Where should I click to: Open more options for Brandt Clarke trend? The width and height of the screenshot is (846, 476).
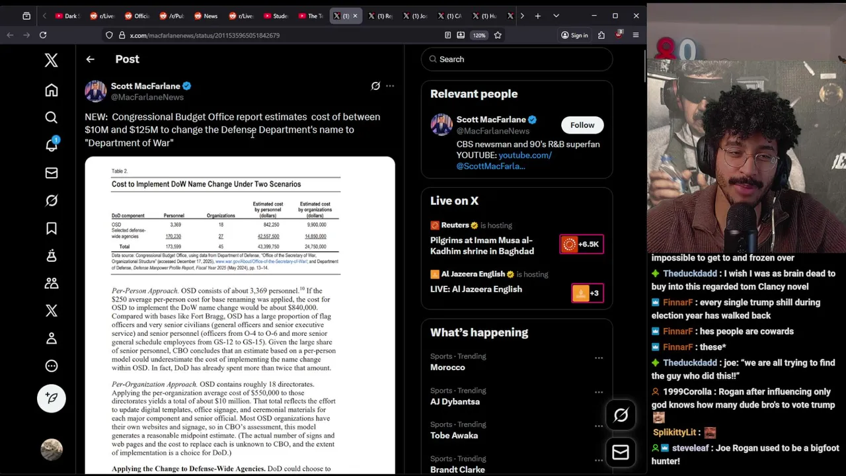point(599,460)
